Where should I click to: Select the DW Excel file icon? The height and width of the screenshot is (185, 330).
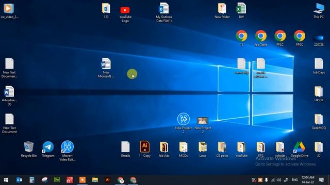coord(241,9)
